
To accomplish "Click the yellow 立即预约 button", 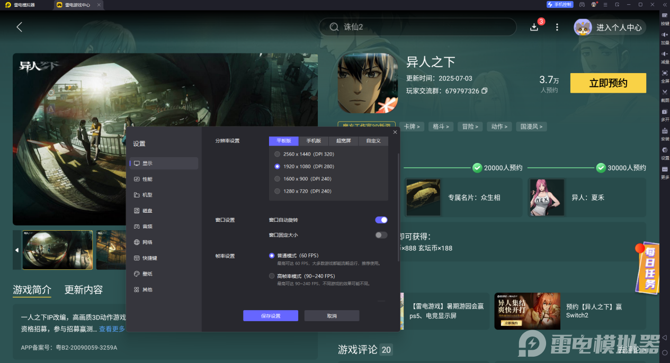I will tap(608, 83).
